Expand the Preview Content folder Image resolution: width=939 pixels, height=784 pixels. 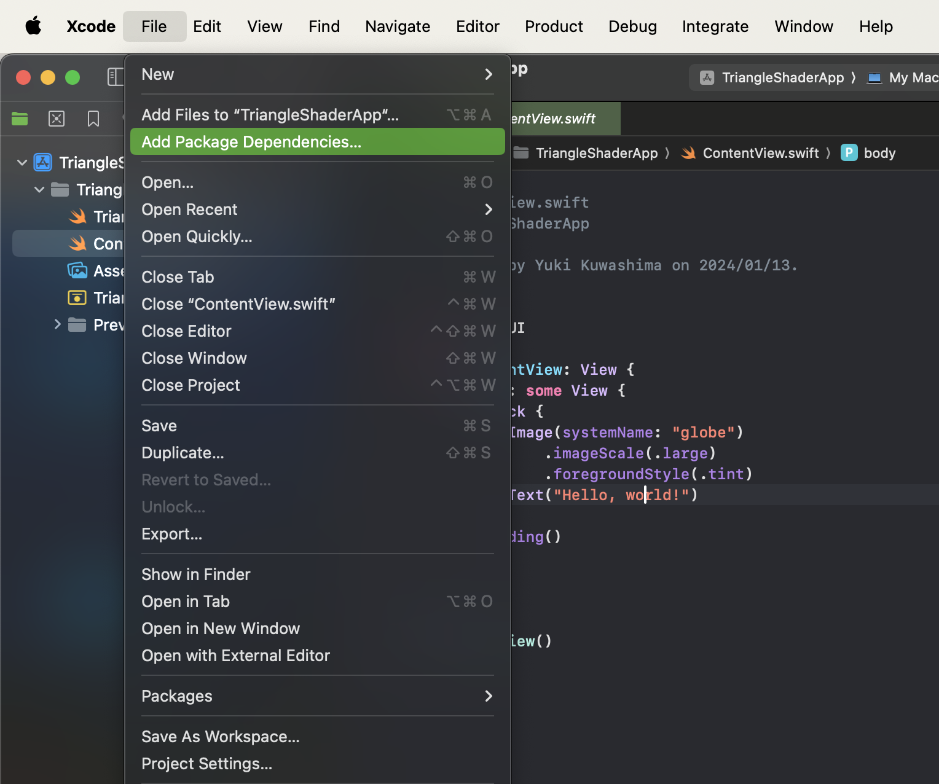(x=57, y=324)
